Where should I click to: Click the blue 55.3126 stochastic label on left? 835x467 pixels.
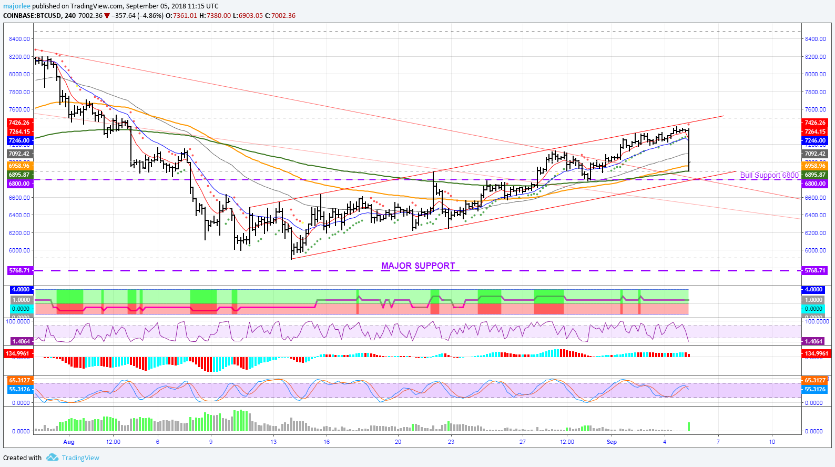(x=20, y=389)
